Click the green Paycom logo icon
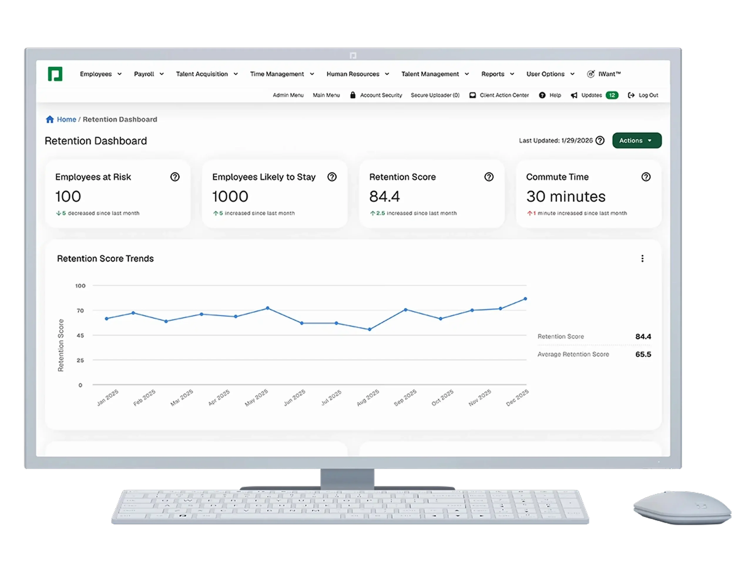752x571 pixels. pos(55,74)
